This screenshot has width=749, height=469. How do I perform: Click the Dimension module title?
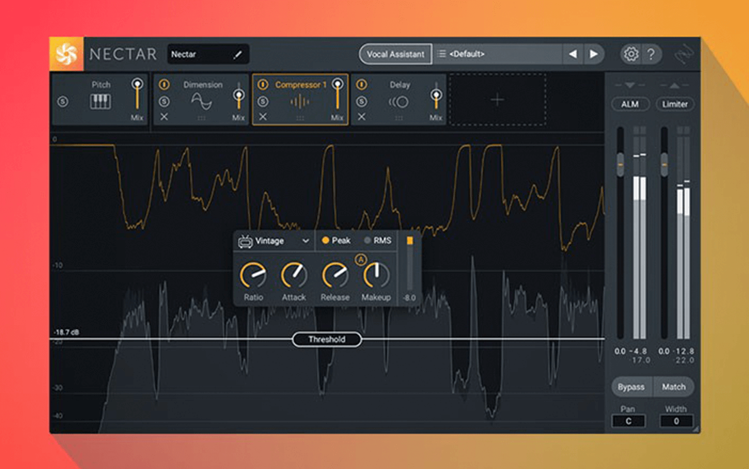(x=203, y=84)
